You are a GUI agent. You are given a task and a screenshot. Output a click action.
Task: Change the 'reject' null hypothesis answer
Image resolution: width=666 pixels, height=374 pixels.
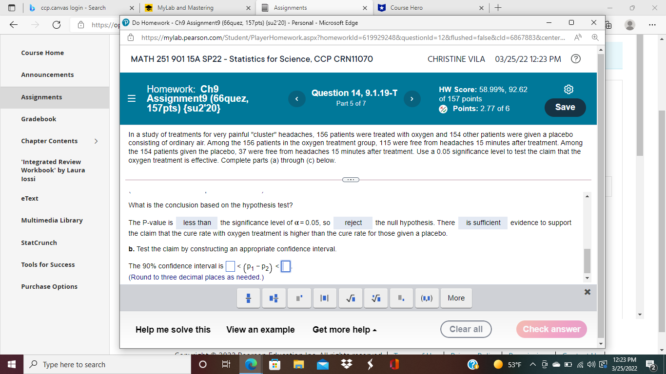coord(353,223)
